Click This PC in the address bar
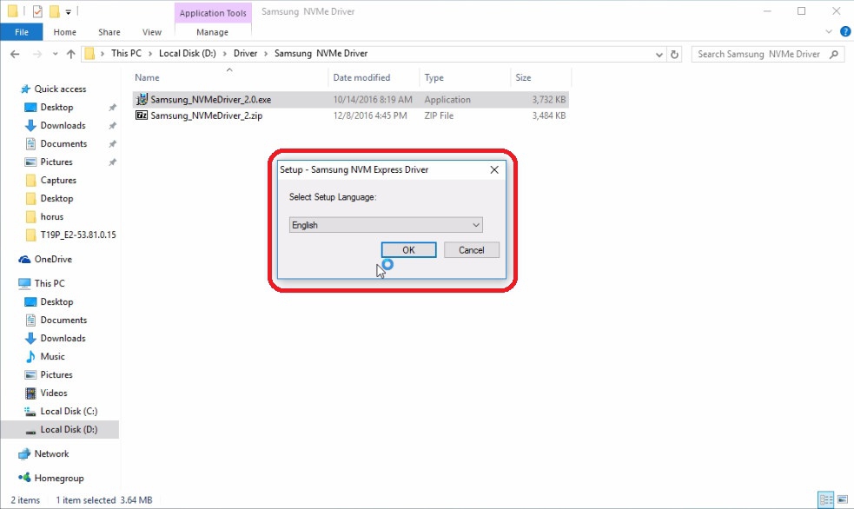The width and height of the screenshot is (854, 509). click(x=126, y=53)
